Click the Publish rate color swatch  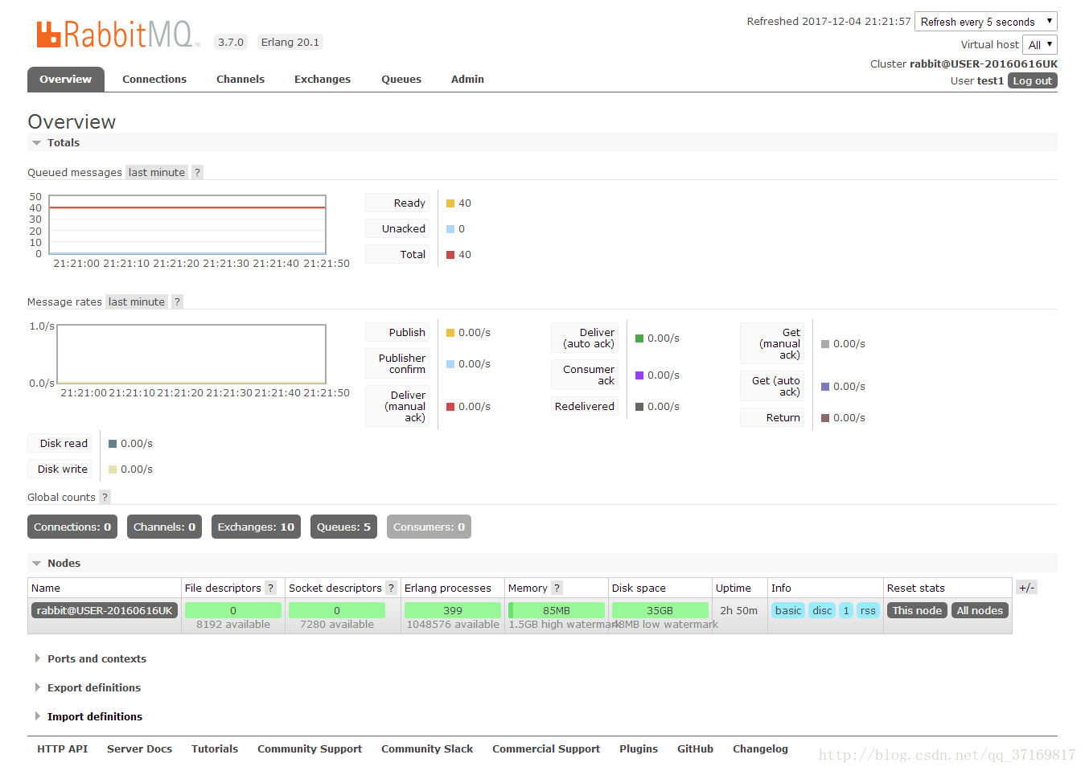[450, 333]
